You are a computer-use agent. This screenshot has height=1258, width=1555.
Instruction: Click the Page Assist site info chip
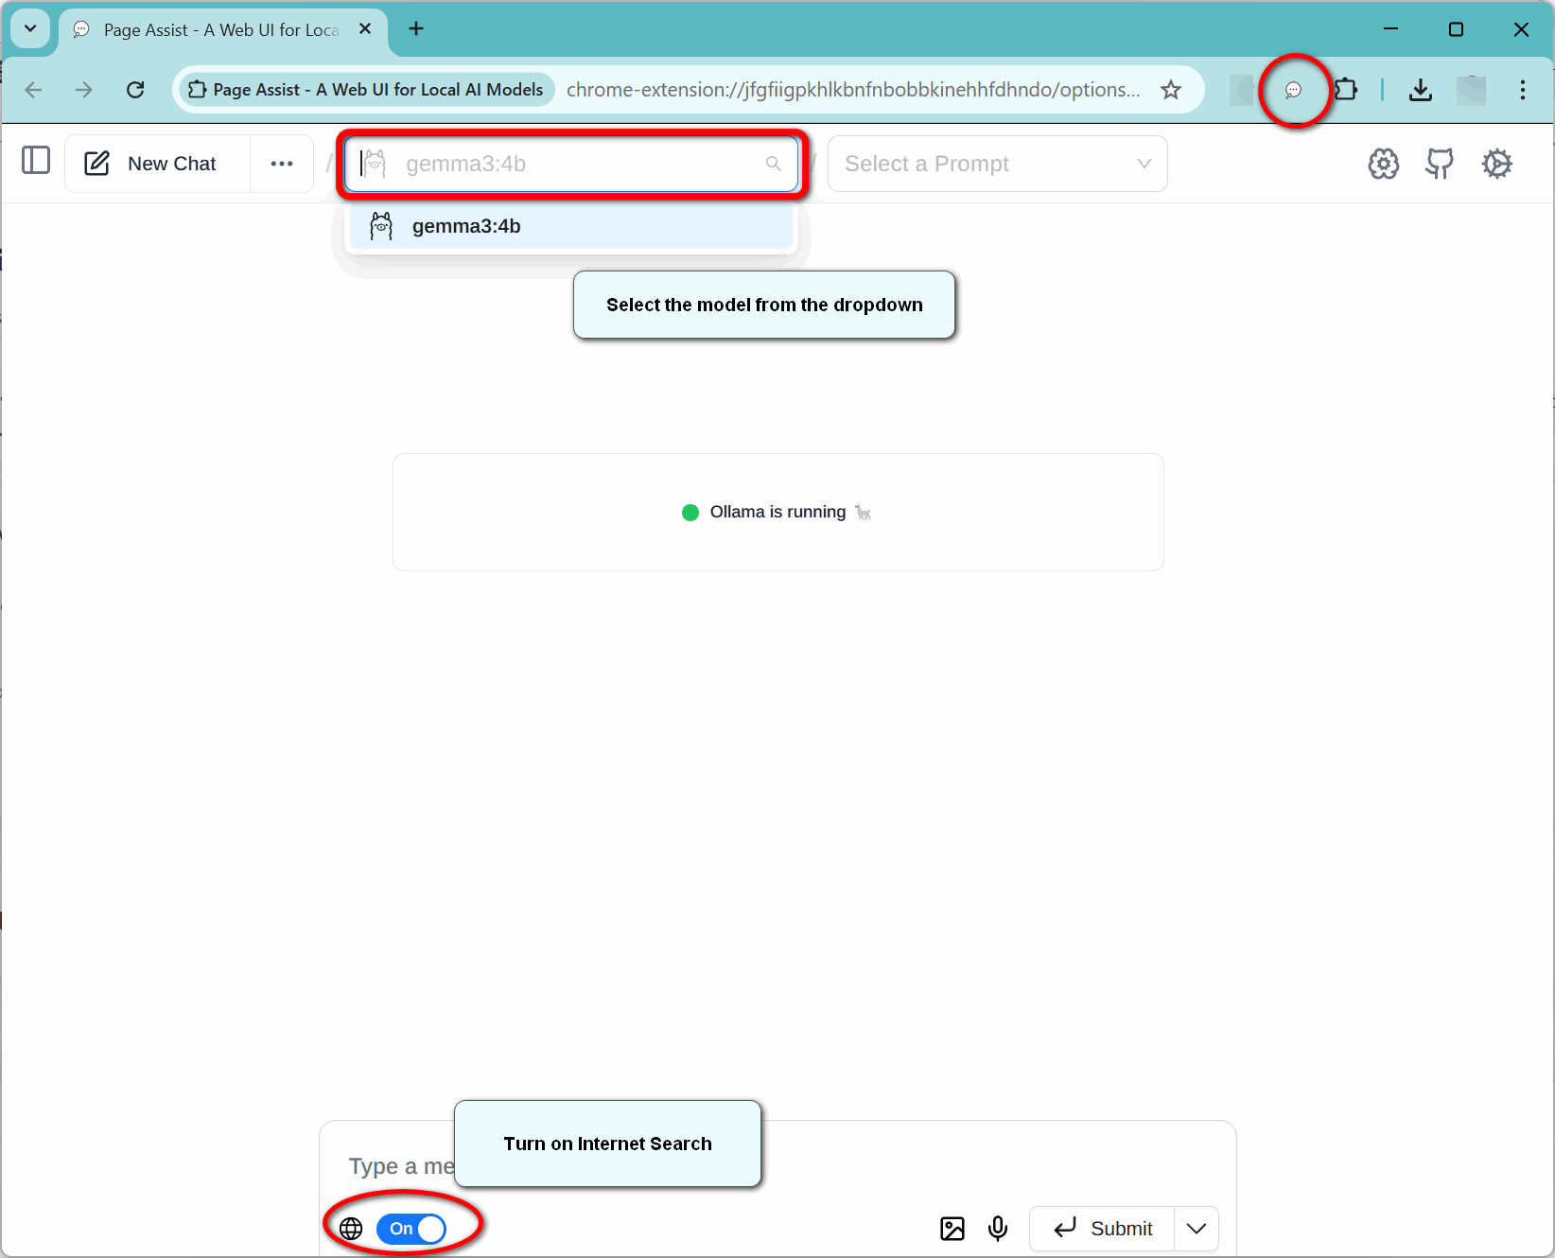coord(367,90)
